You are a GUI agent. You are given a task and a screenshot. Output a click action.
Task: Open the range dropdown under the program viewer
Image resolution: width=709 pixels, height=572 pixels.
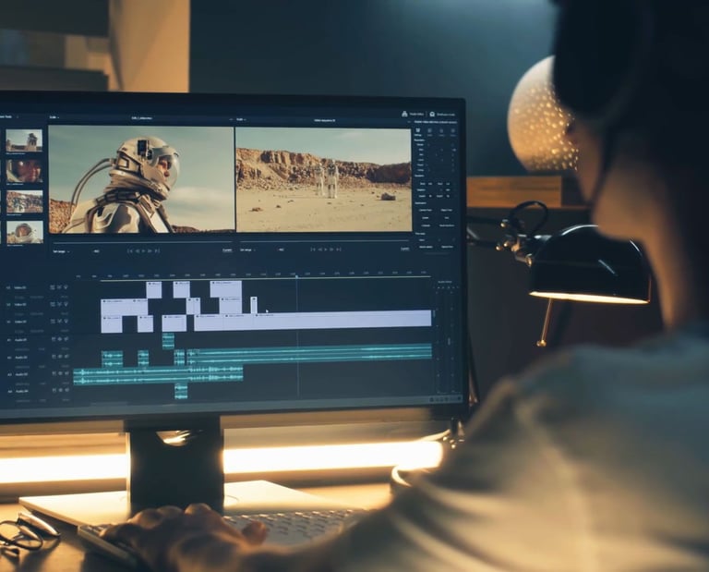click(x=247, y=249)
